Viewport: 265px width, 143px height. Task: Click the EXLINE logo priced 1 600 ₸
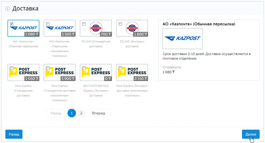[x=132, y=28]
